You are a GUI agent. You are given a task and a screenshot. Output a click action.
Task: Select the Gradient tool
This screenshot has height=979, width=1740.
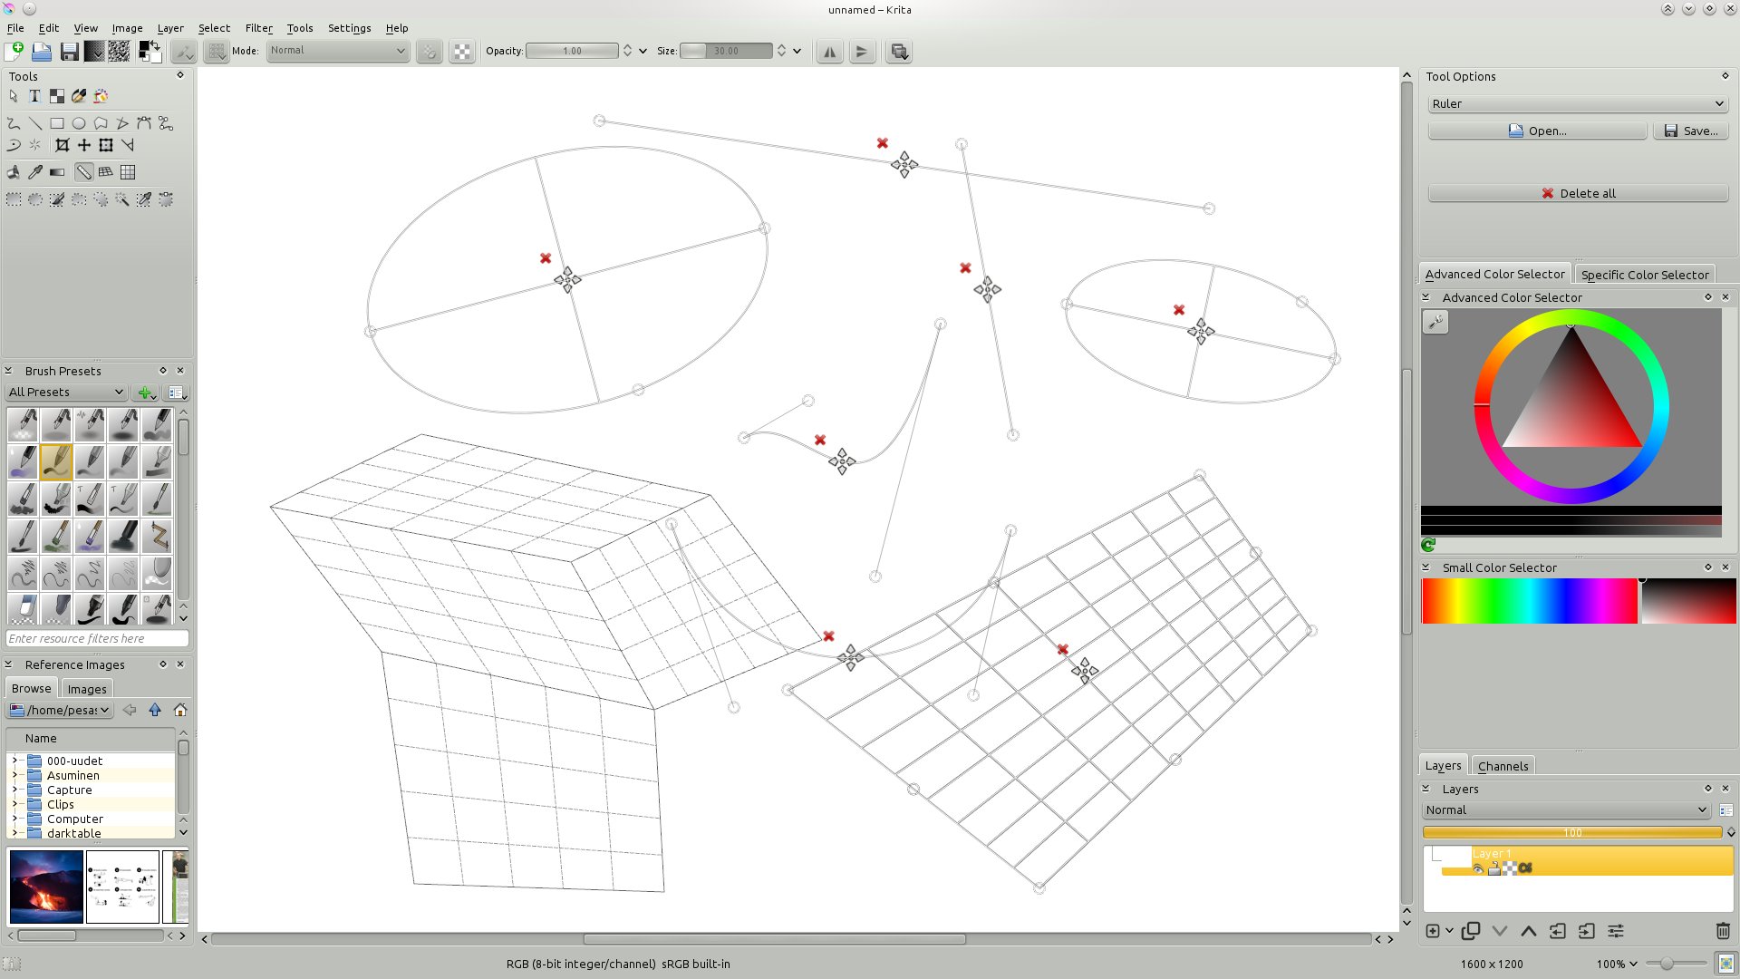pos(57,172)
